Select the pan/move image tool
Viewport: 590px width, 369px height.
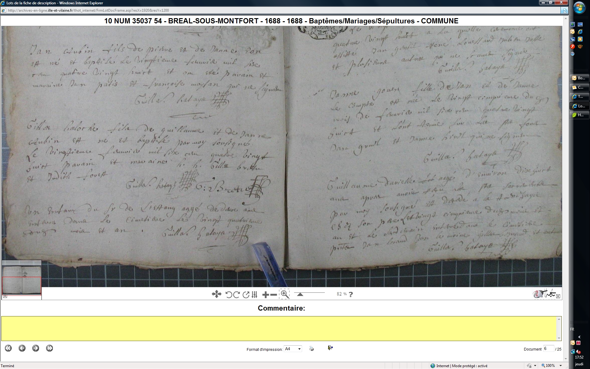click(x=216, y=294)
